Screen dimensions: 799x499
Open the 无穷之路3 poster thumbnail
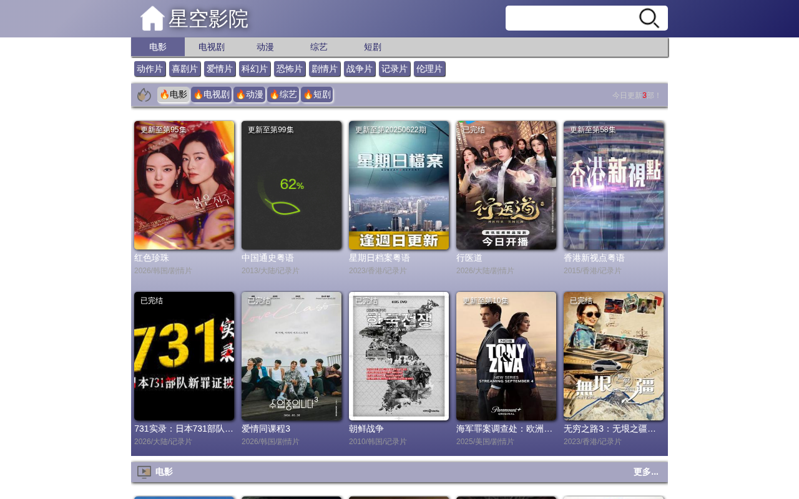coord(614,356)
